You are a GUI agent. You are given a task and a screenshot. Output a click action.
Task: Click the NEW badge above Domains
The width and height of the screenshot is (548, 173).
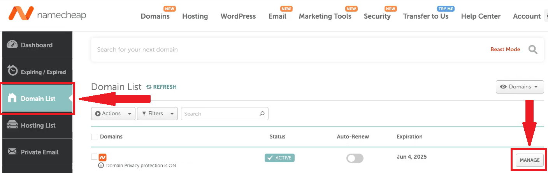pos(170,9)
